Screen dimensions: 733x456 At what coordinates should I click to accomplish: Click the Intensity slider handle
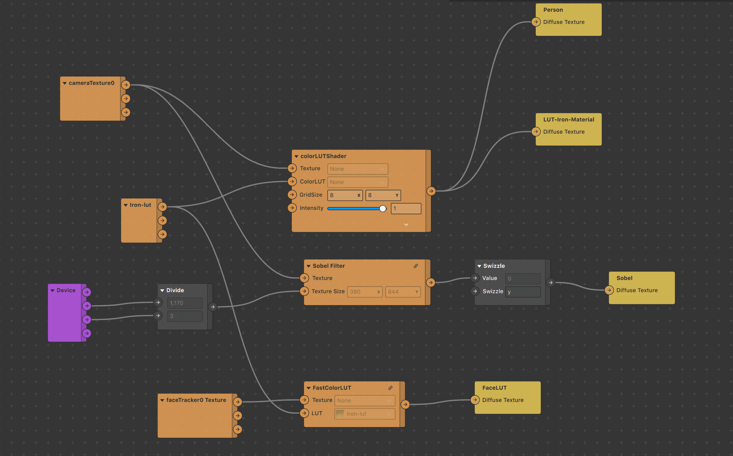[383, 209]
